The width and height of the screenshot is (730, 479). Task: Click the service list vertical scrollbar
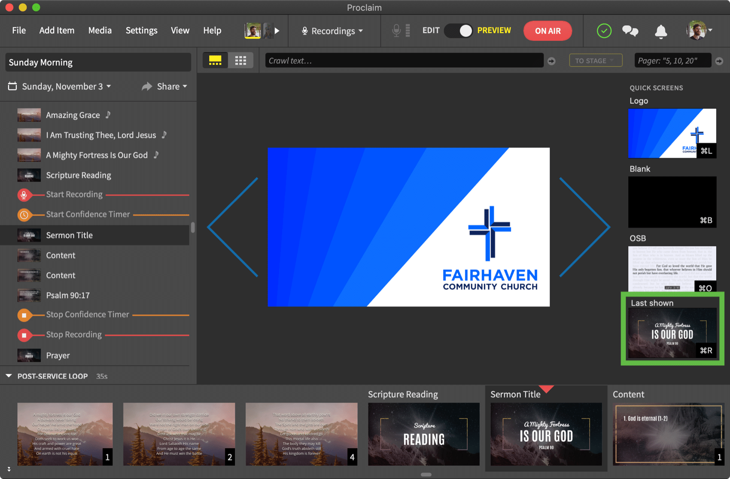click(x=193, y=227)
